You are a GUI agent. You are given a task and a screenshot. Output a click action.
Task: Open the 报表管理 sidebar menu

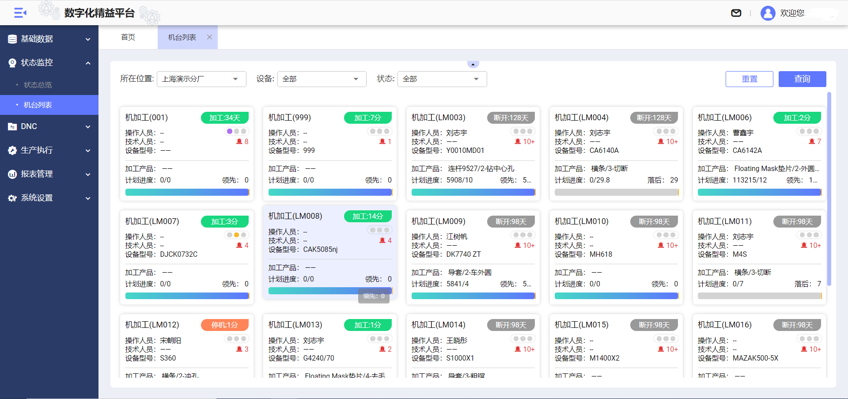(49, 174)
